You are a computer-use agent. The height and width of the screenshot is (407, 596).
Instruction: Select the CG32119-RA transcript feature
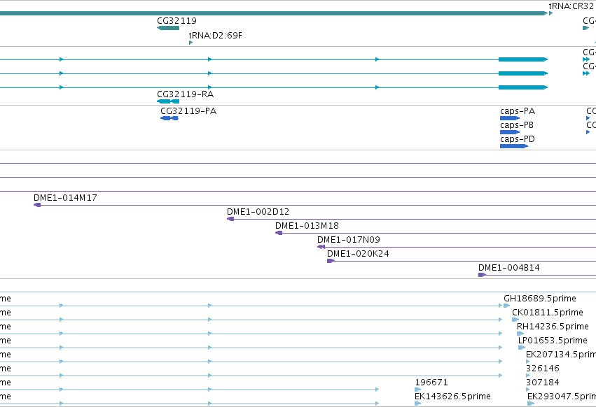[x=168, y=101]
